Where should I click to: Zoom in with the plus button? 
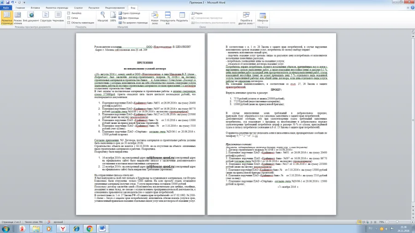pyautogui.click(x=412, y=222)
